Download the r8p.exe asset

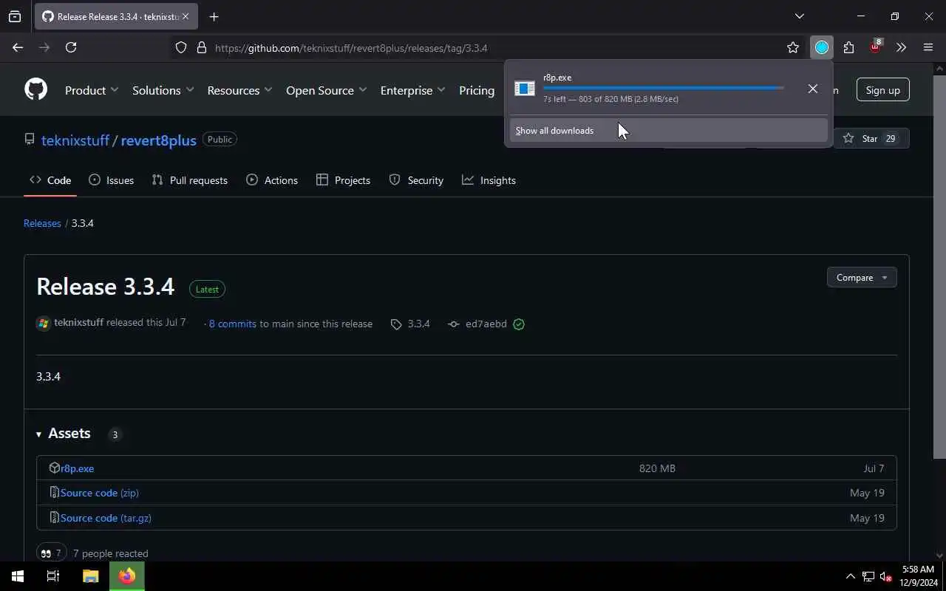[x=78, y=468]
